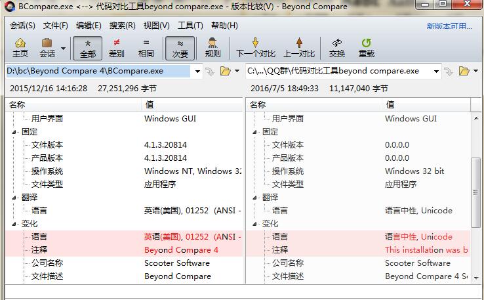Jump to 上一对比 previous difference
Viewport: 484px width, 300px height.
point(299,48)
